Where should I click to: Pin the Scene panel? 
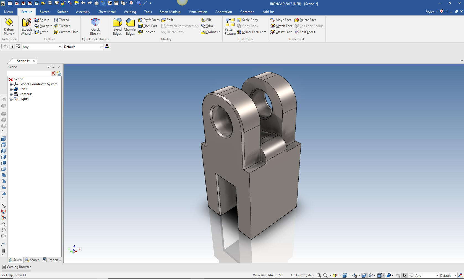[53, 67]
